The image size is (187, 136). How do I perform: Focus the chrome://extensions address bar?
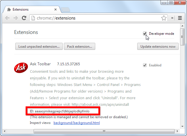[98, 18]
